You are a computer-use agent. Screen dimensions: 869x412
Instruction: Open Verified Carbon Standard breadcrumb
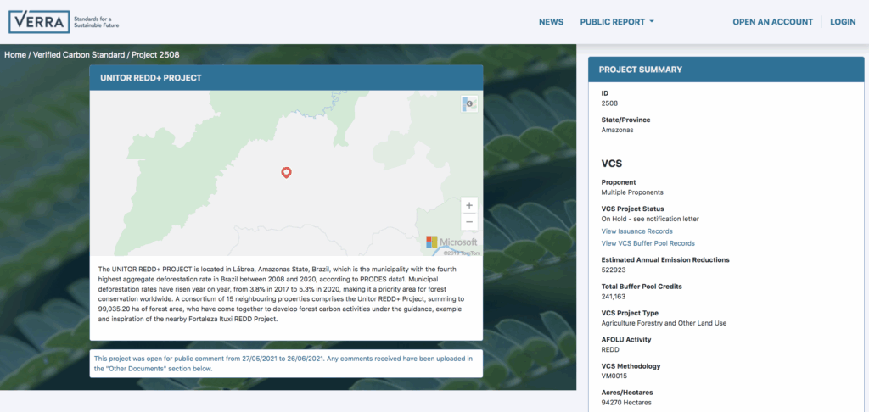click(79, 55)
